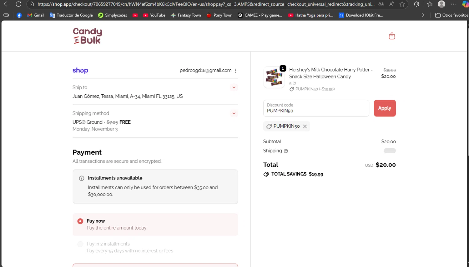
Task: Open browser settings and more menu
Action: (453, 4)
